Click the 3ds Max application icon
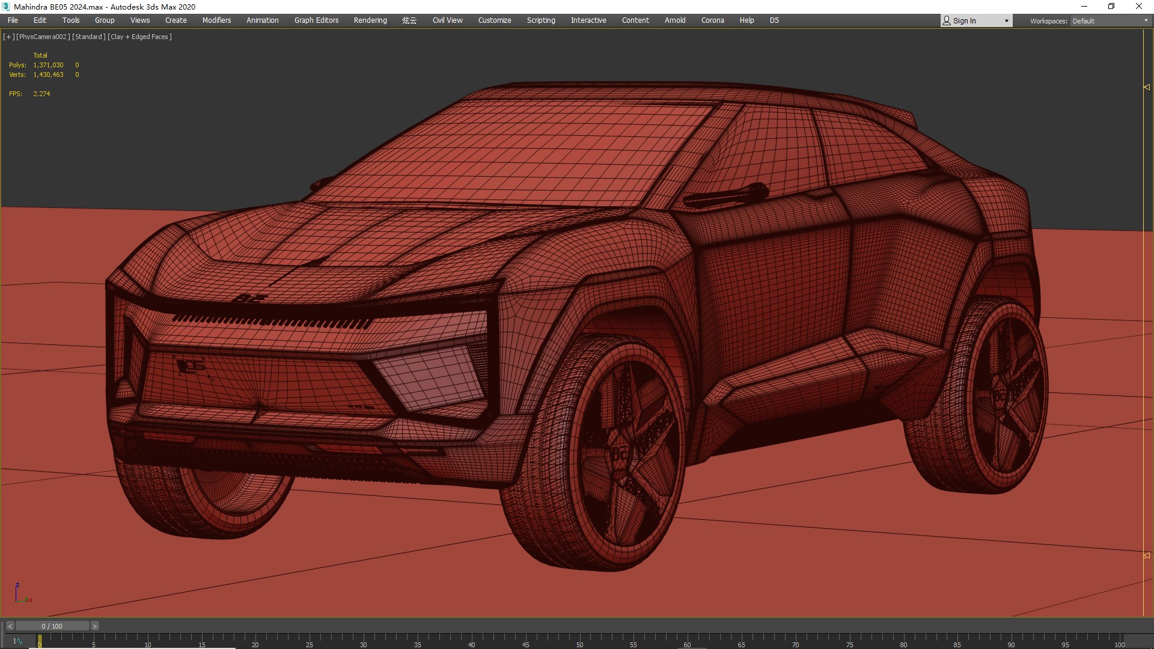The width and height of the screenshot is (1154, 649). click(6, 7)
